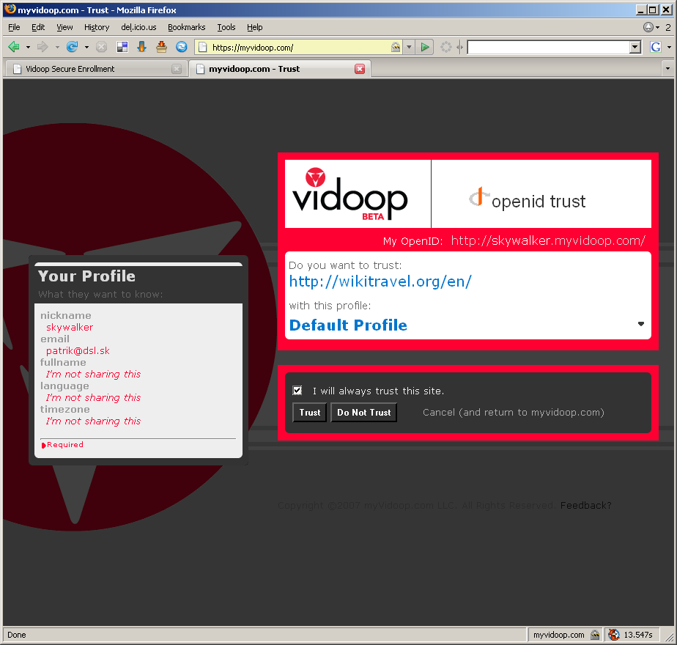
Task: Open the Back button history dropdown arrow
Action: point(28,47)
